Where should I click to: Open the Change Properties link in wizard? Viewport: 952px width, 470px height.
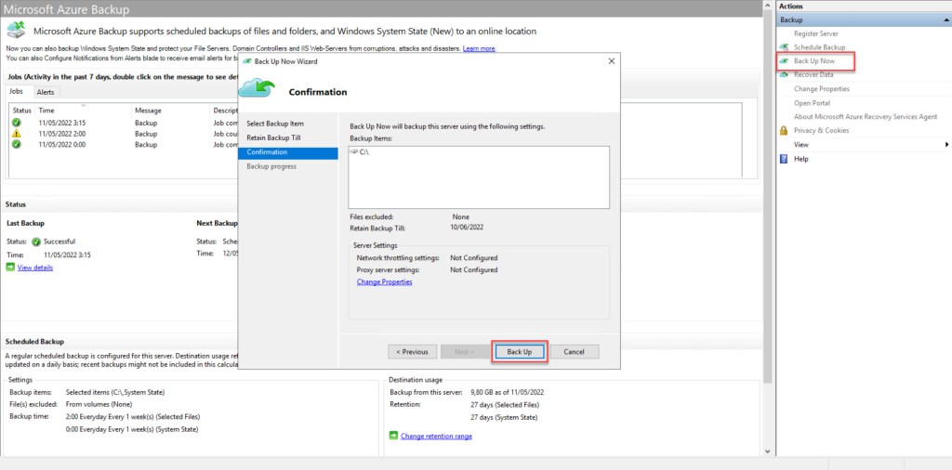(384, 281)
